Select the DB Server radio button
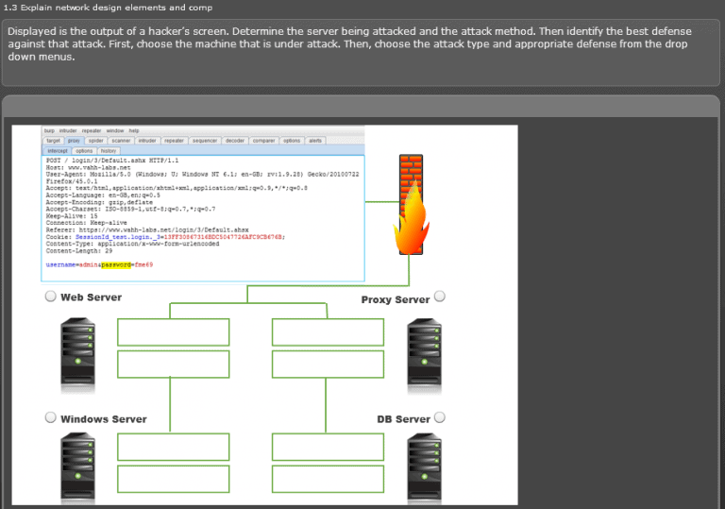The width and height of the screenshot is (725, 509). (439, 417)
